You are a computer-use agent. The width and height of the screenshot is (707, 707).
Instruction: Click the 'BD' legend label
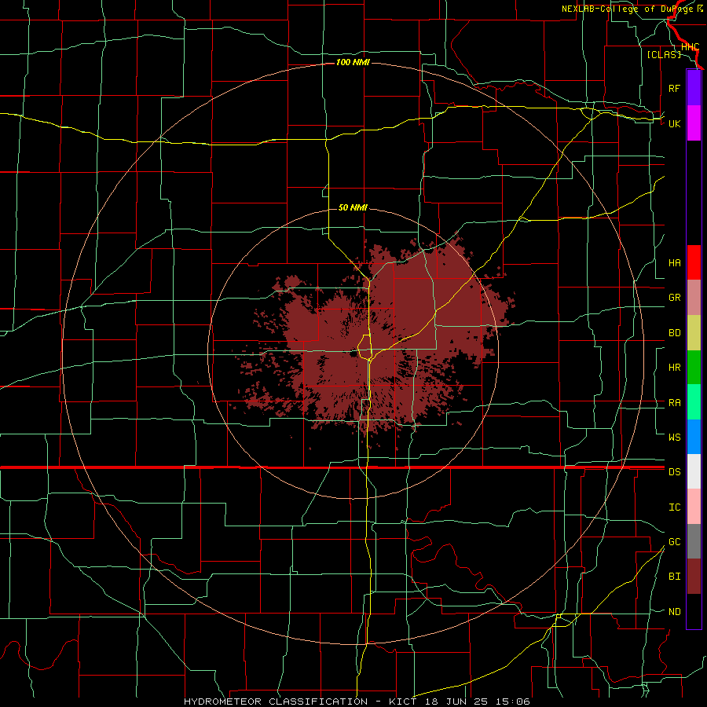point(674,333)
